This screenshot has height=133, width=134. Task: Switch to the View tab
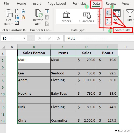click(x=125, y=4)
